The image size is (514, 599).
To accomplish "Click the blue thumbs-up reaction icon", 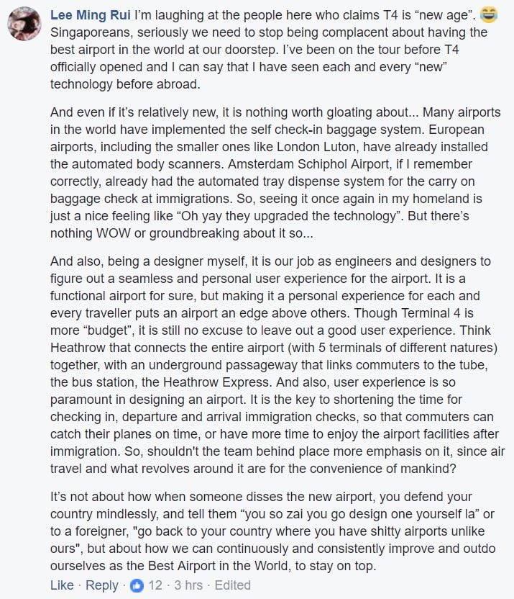I will point(137,585).
